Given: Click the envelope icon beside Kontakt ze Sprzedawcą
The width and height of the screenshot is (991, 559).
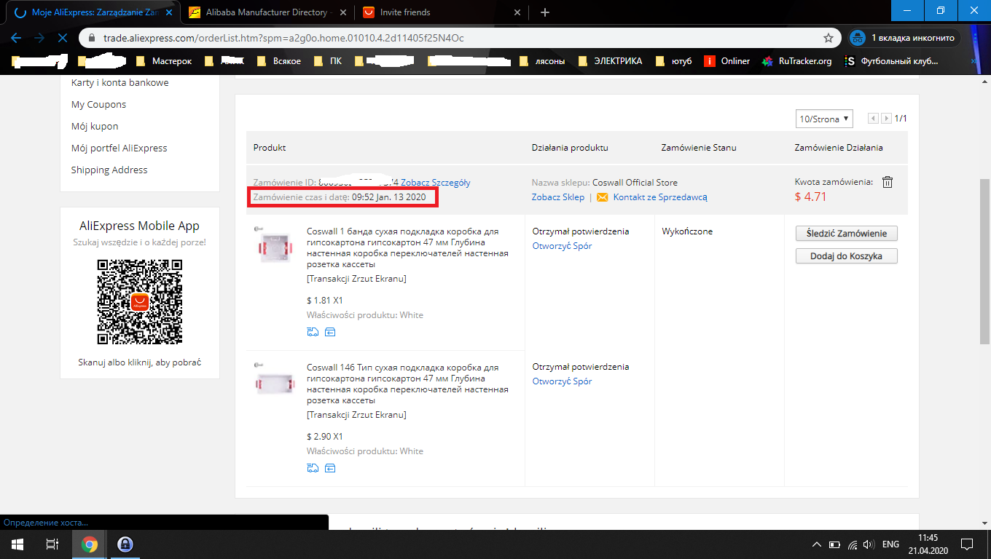Looking at the screenshot, I should click(x=602, y=197).
